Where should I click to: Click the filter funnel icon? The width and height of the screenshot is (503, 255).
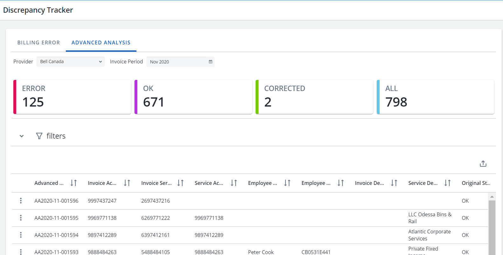click(x=39, y=136)
